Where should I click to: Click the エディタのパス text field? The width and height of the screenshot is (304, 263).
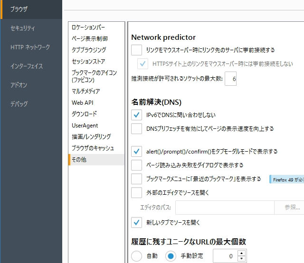coord(225,208)
